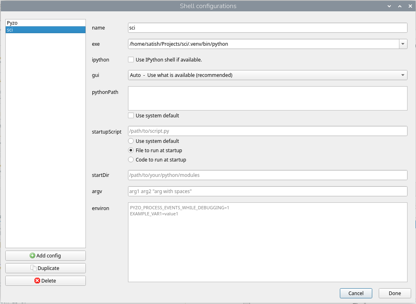Open the gui Auto dropdown
This screenshot has height=304, width=416.
pyautogui.click(x=267, y=75)
